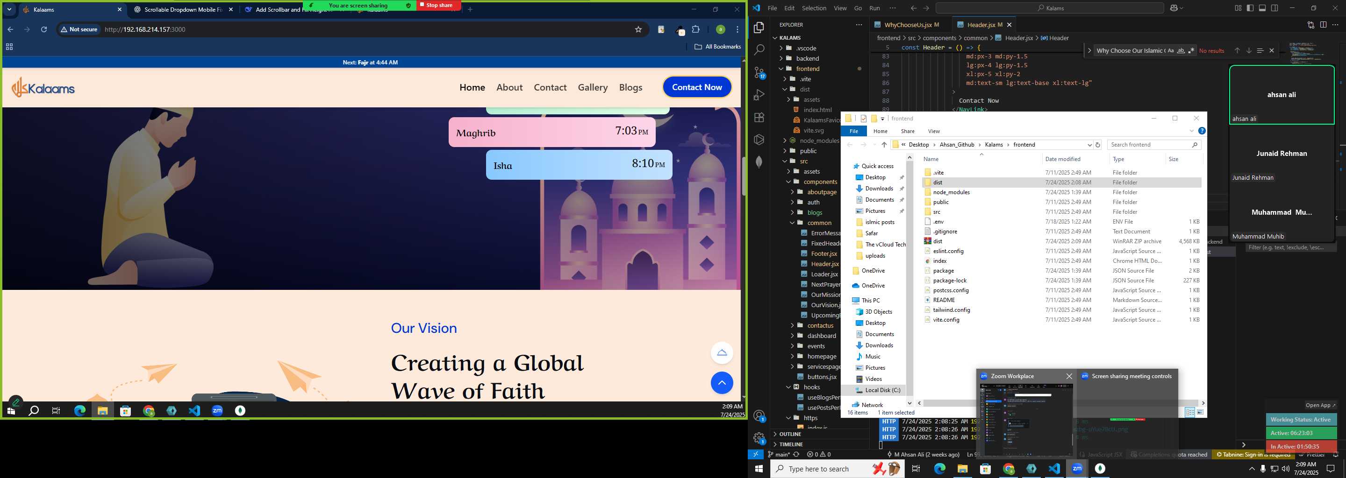Open Chrome tab search dropdown arrow
The width and height of the screenshot is (1346, 478).
tap(9, 9)
